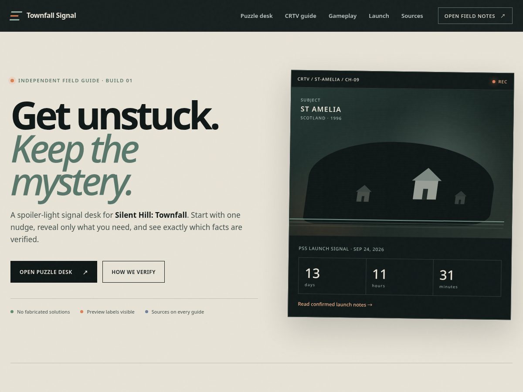Image resolution: width=523 pixels, height=392 pixels.
Task: Click the green dot beside No fabricated solutions
Action: [12, 312]
